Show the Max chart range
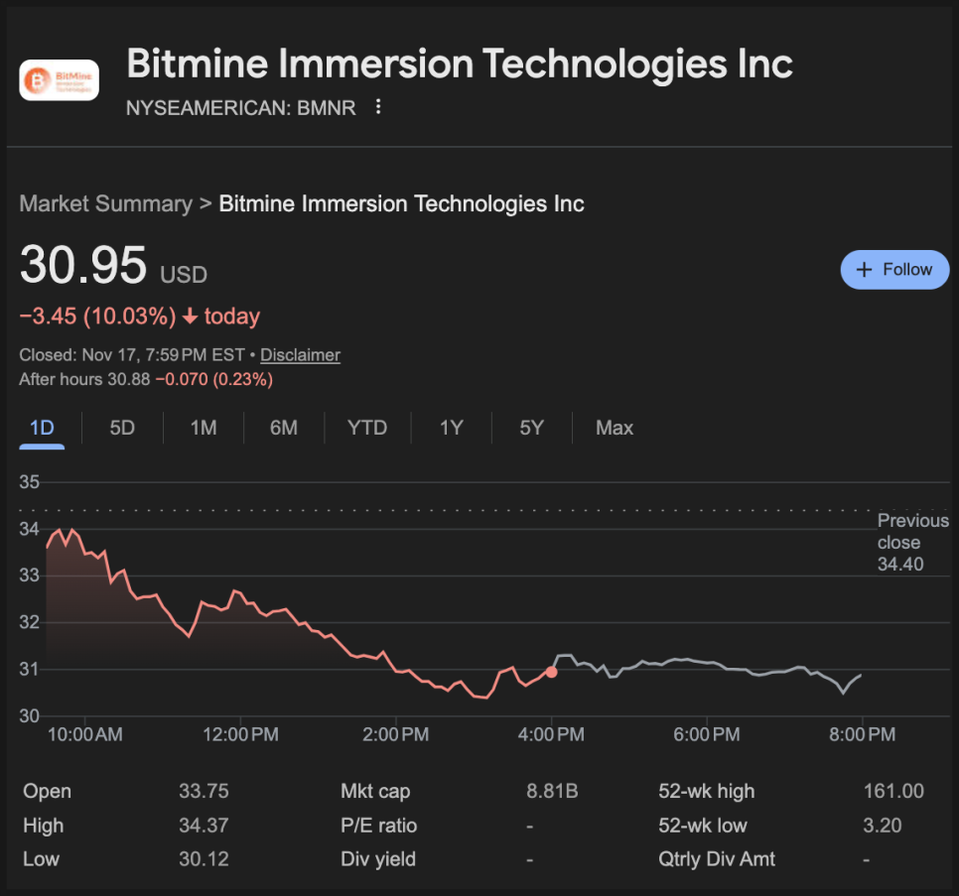Viewport: 959px width, 896px height. [615, 429]
